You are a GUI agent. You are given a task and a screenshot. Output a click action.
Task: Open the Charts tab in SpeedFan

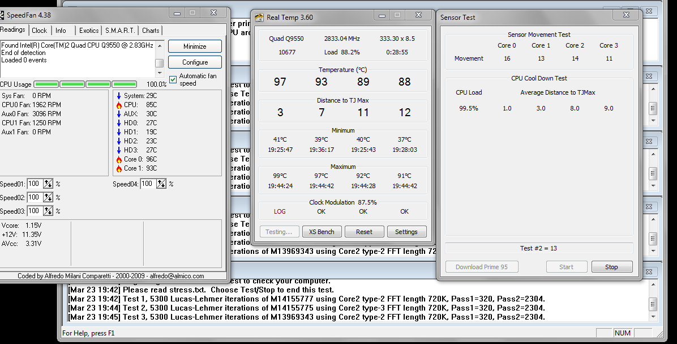point(151,30)
